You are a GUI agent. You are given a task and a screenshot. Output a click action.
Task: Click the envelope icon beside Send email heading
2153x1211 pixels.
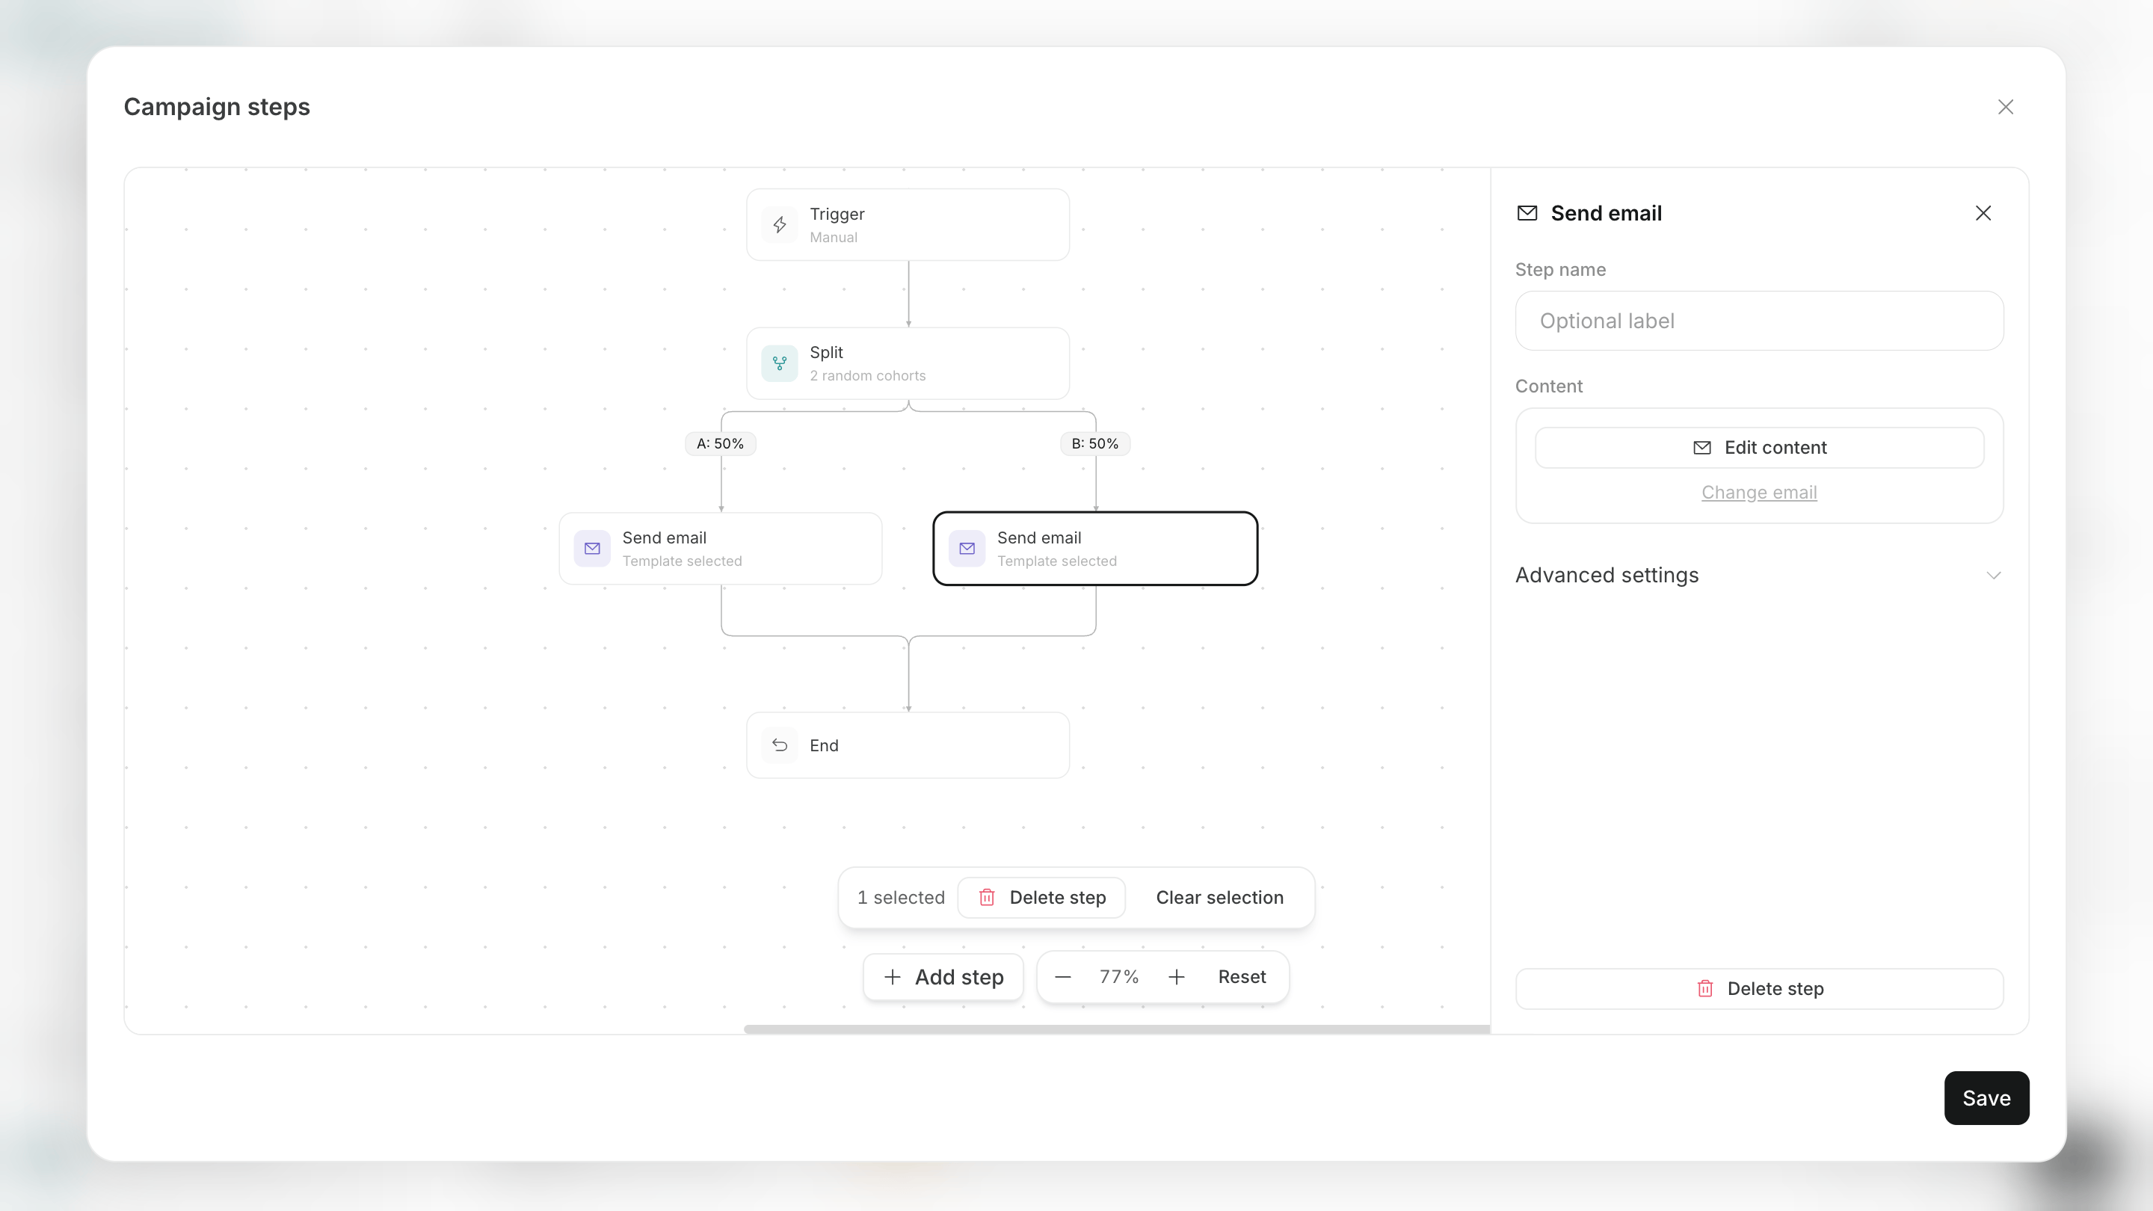[1527, 213]
